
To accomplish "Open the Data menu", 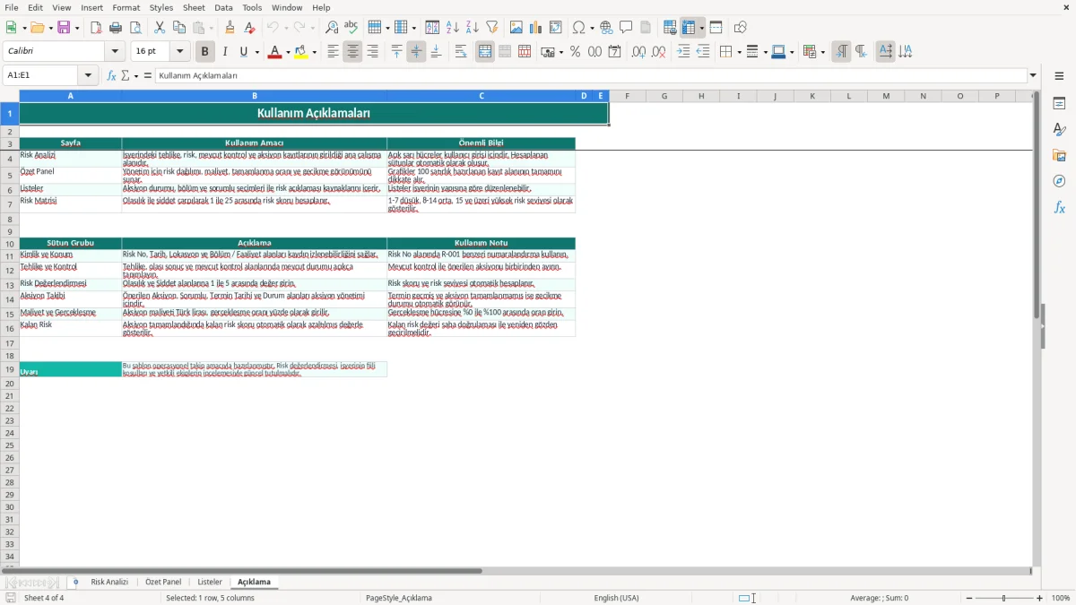I will click(x=223, y=7).
